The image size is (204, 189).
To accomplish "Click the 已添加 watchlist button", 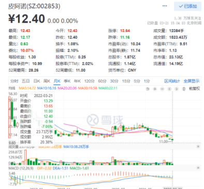I will [x=187, y=6].
